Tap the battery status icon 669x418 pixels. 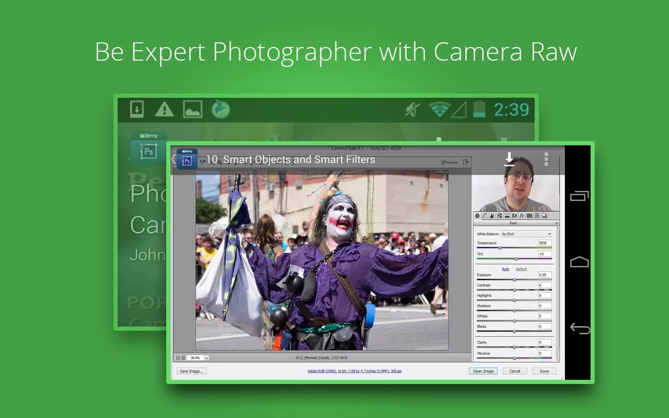[x=479, y=109]
